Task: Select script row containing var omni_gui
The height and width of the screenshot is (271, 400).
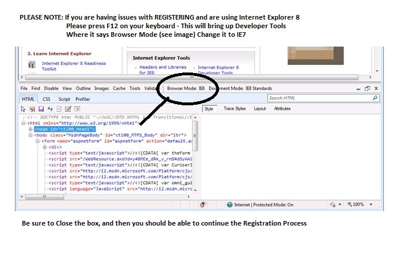Action: pyautogui.click(x=120, y=183)
